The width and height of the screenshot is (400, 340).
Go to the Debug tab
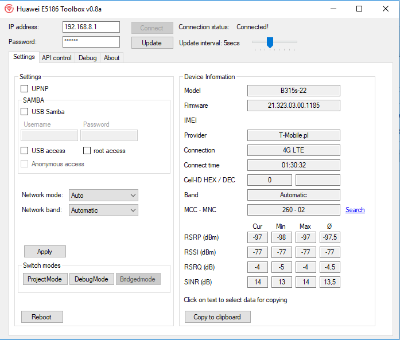[87, 58]
